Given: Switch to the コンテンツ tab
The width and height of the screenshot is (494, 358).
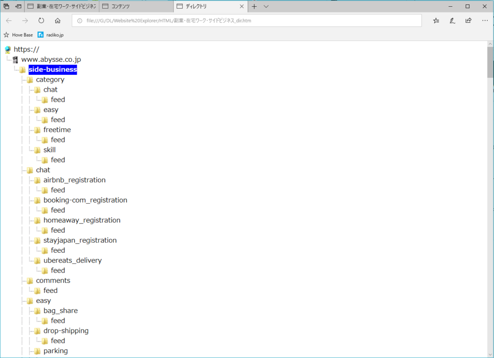Looking at the screenshot, I should [137, 6].
